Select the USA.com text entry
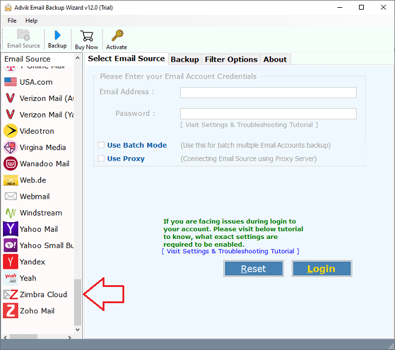The width and height of the screenshot is (395, 350). [36, 82]
